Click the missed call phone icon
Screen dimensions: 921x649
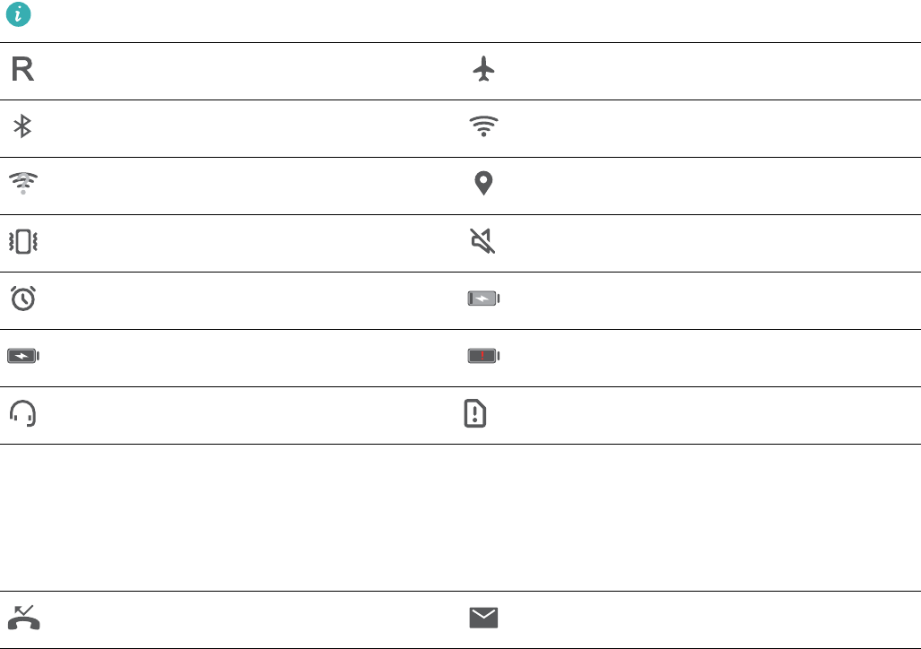tap(24, 618)
